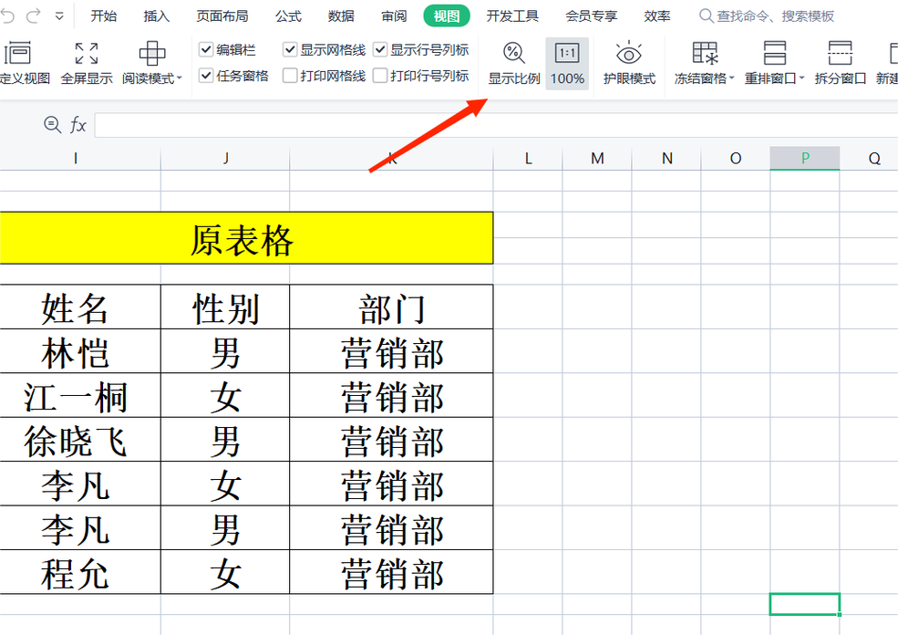Viewport: 898px width, 635px height.
Task: Click 女 in 江一桐 row
Action: pyautogui.click(x=226, y=395)
